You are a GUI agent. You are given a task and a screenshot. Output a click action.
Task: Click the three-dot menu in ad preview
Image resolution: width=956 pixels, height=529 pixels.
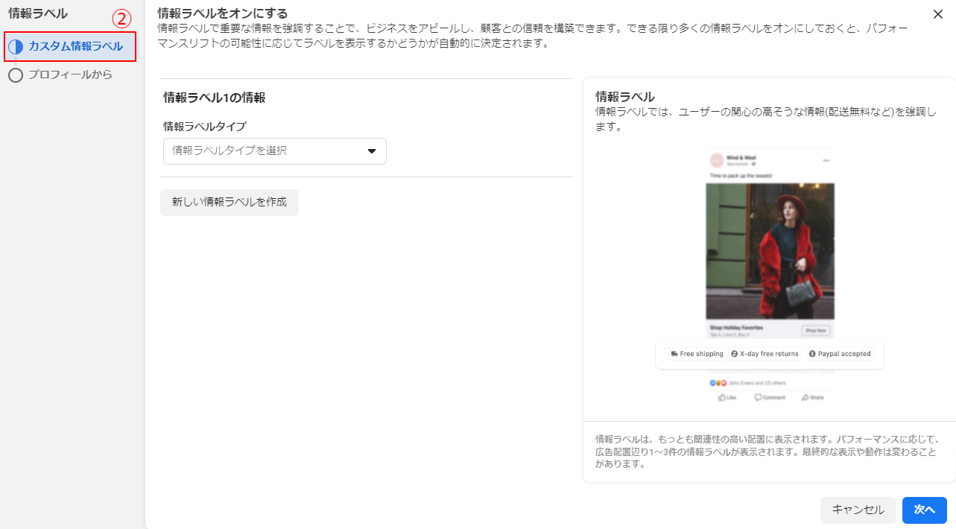pyautogui.click(x=826, y=161)
